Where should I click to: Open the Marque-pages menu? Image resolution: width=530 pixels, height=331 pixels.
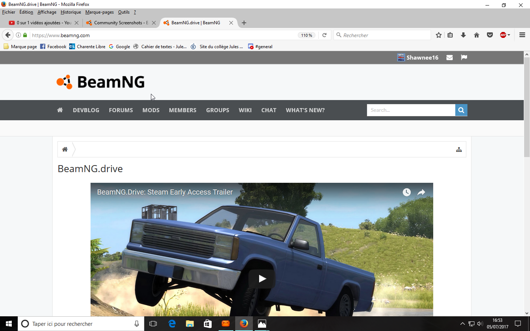click(x=99, y=12)
